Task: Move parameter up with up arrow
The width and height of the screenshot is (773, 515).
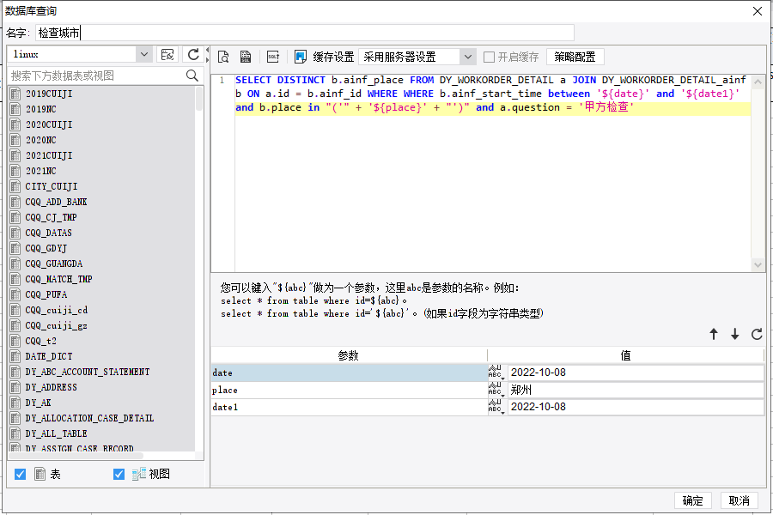Action: 714,334
